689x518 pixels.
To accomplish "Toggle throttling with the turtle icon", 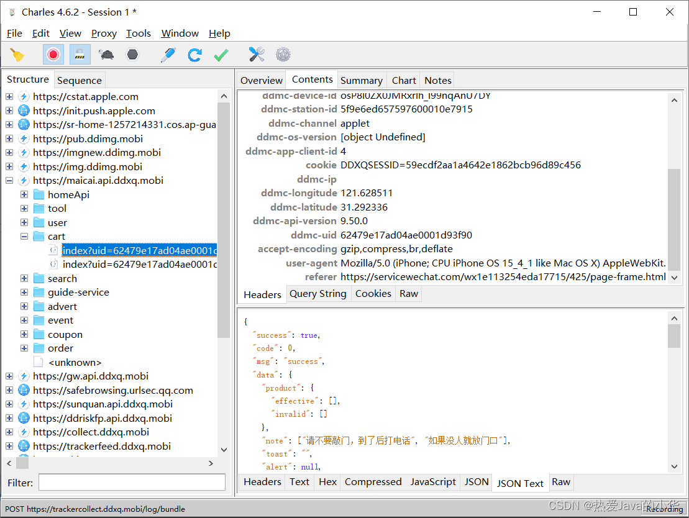I will click(106, 55).
